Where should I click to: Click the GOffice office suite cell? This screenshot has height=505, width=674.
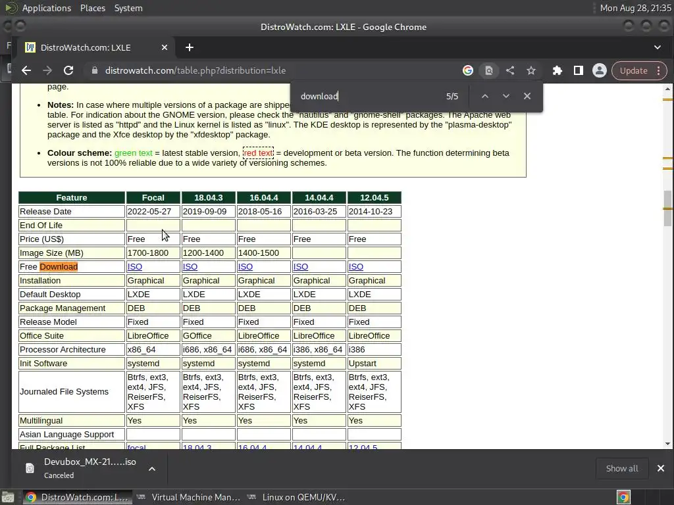209,336
